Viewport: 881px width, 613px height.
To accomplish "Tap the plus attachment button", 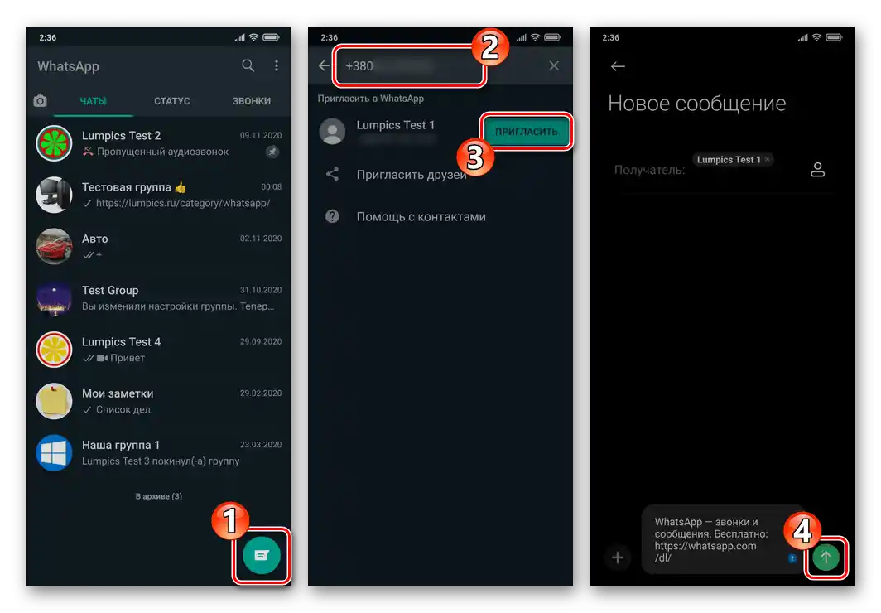I will point(618,557).
